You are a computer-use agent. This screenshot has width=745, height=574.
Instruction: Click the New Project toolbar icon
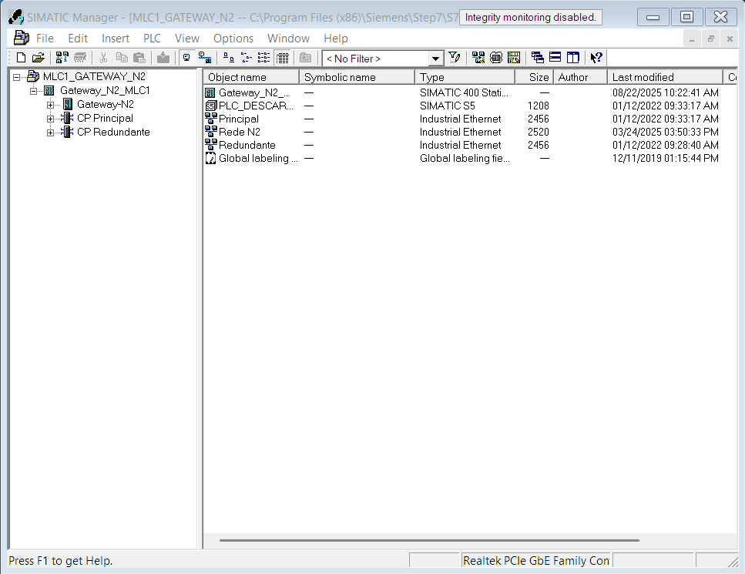[21, 58]
